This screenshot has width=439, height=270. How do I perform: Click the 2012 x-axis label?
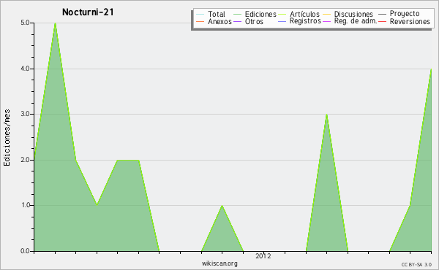(263, 256)
